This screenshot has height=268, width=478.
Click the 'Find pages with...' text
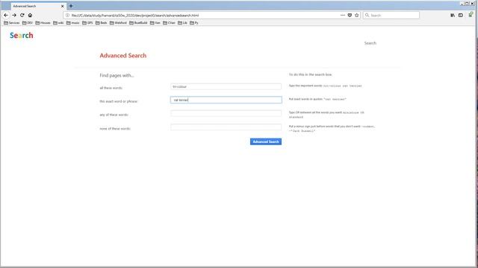click(x=117, y=75)
